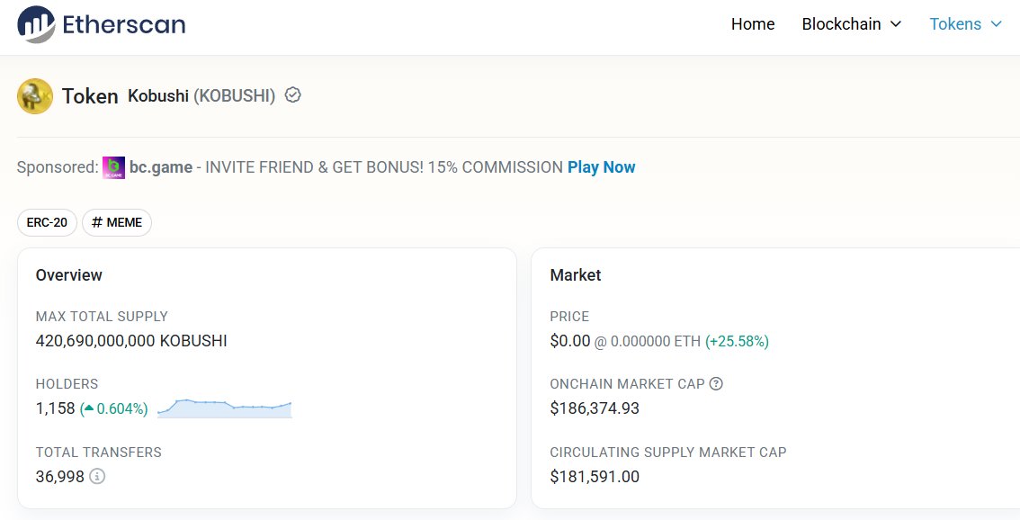Viewport: 1020px width, 520px height.
Task: Click the green up-arrow in holders change
Action: point(88,408)
